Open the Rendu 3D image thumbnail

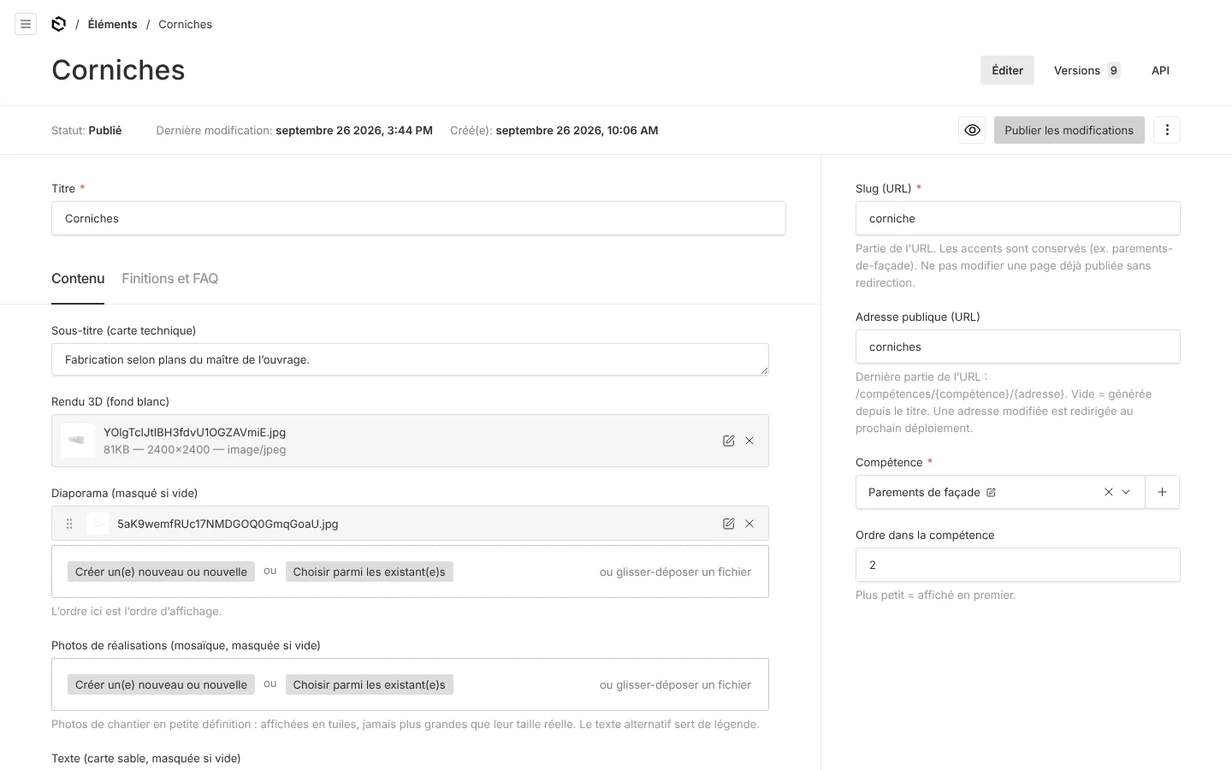coord(78,441)
